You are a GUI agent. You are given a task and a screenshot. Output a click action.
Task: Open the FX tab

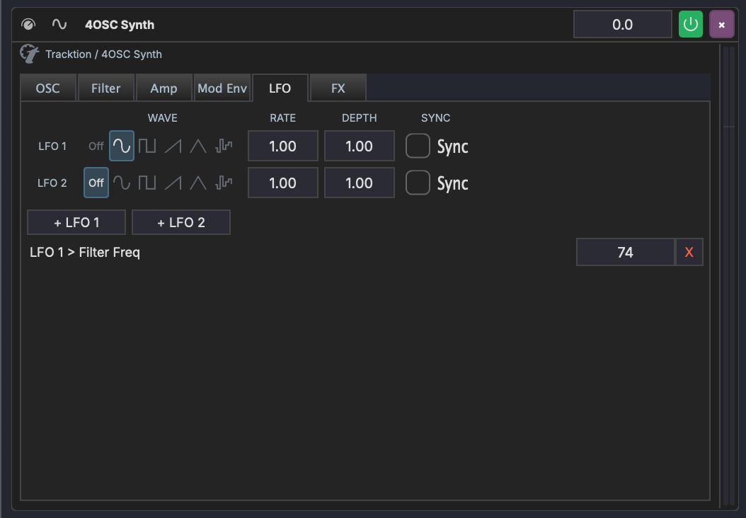(x=338, y=88)
